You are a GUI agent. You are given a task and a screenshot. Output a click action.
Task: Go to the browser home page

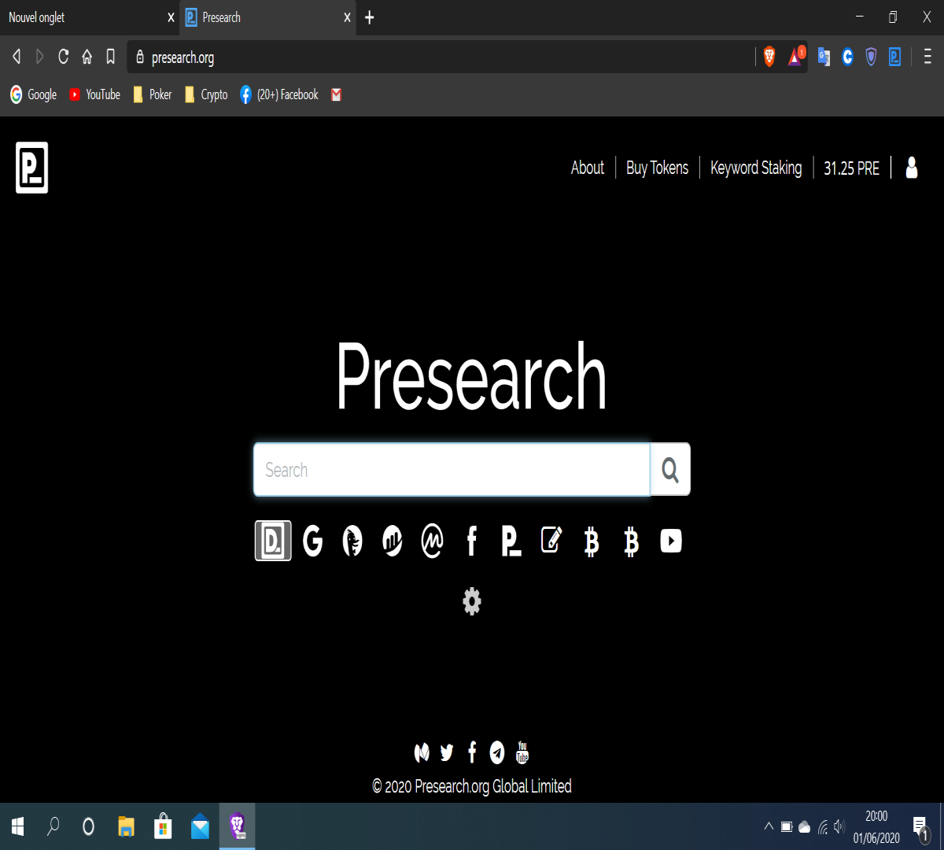87,57
